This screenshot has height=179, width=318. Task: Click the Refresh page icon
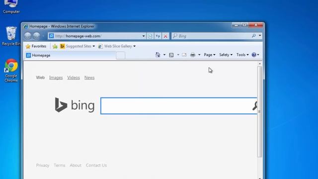click(x=158, y=36)
